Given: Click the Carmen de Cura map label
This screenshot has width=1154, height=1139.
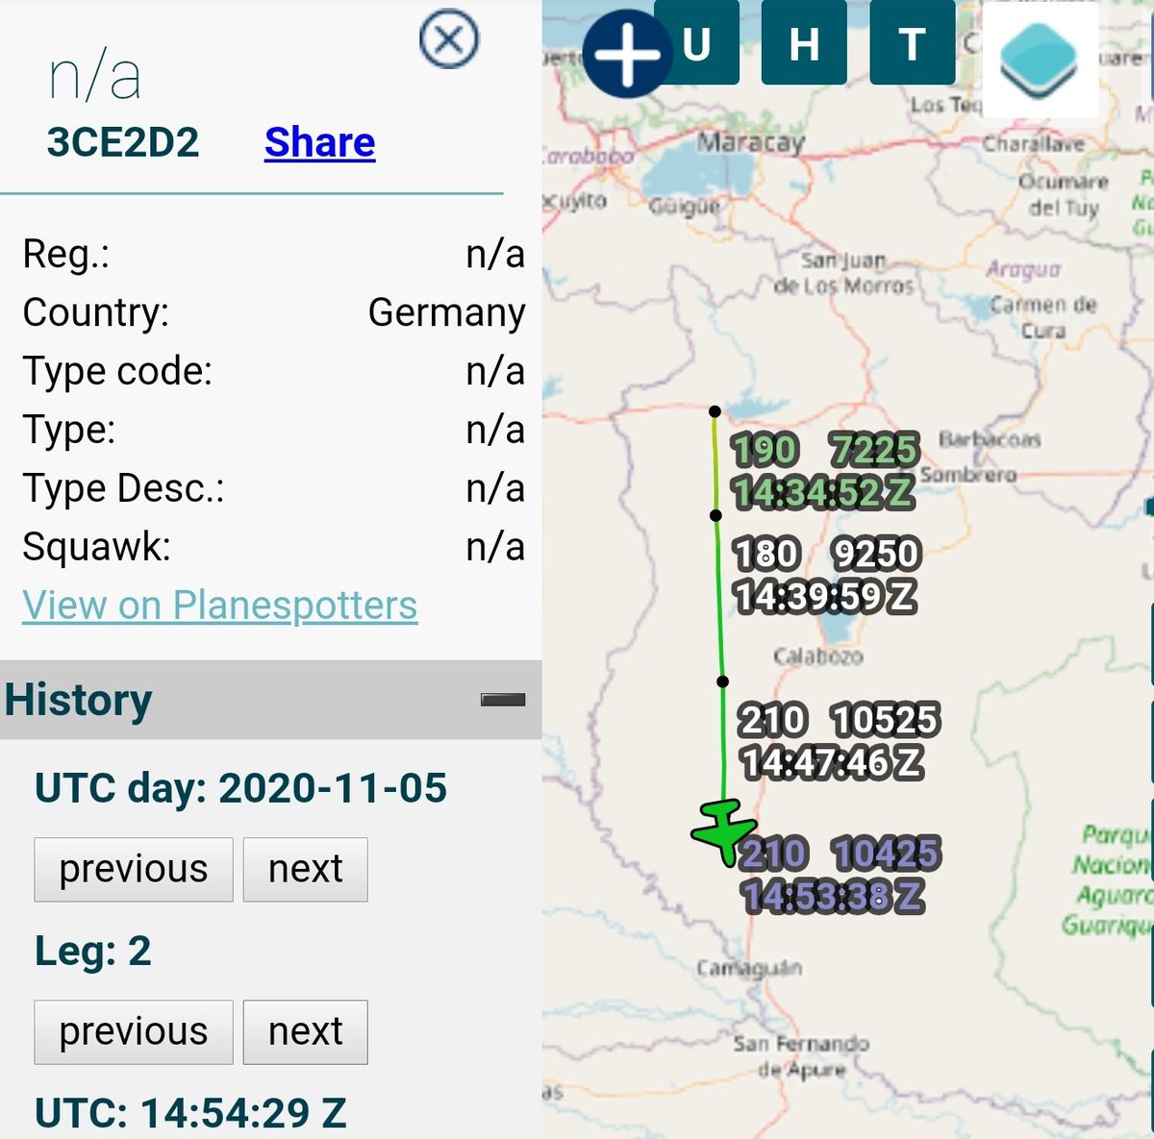Looking at the screenshot, I should tap(1043, 317).
